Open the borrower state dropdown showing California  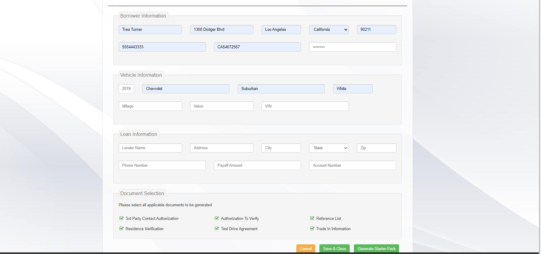coord(329,30)
